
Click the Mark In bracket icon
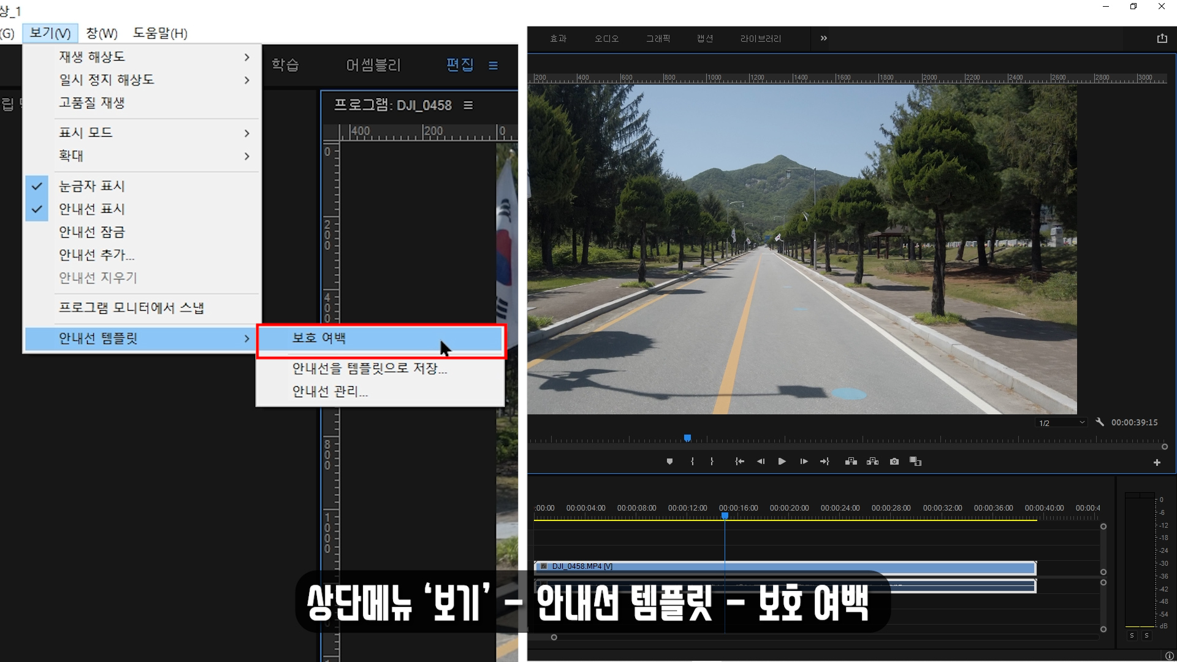point(692,462)
